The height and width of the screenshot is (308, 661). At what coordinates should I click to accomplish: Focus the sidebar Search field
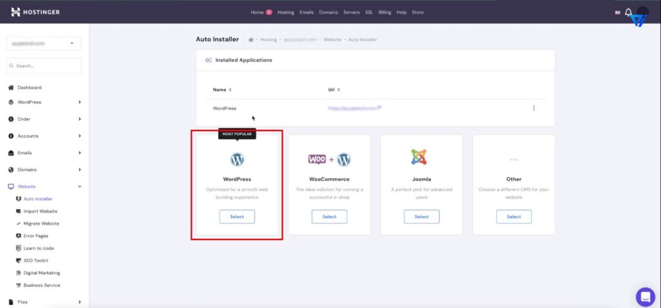(x=44, y=66)
